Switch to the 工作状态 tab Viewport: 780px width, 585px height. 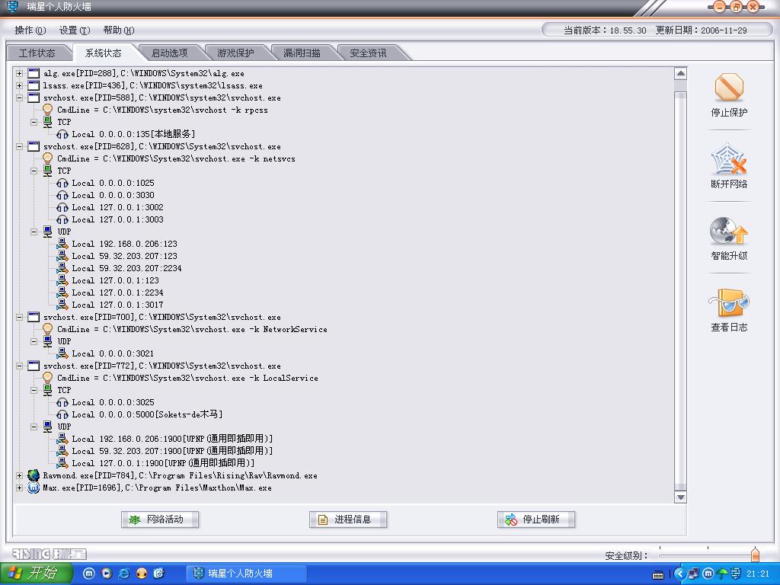(37, 53)
